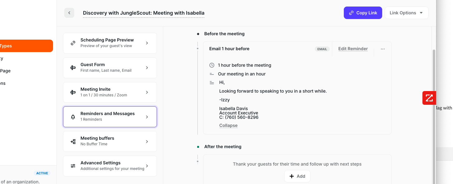Click the Edit Reminder link
The image size is (453, 184).
tap(353, 49)
